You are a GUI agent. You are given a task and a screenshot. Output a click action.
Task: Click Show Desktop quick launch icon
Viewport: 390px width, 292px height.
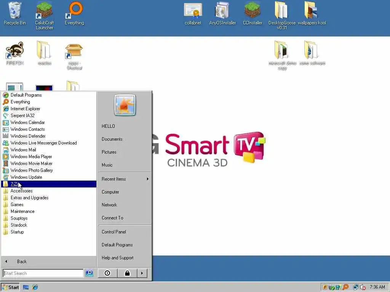pos(26,287)
